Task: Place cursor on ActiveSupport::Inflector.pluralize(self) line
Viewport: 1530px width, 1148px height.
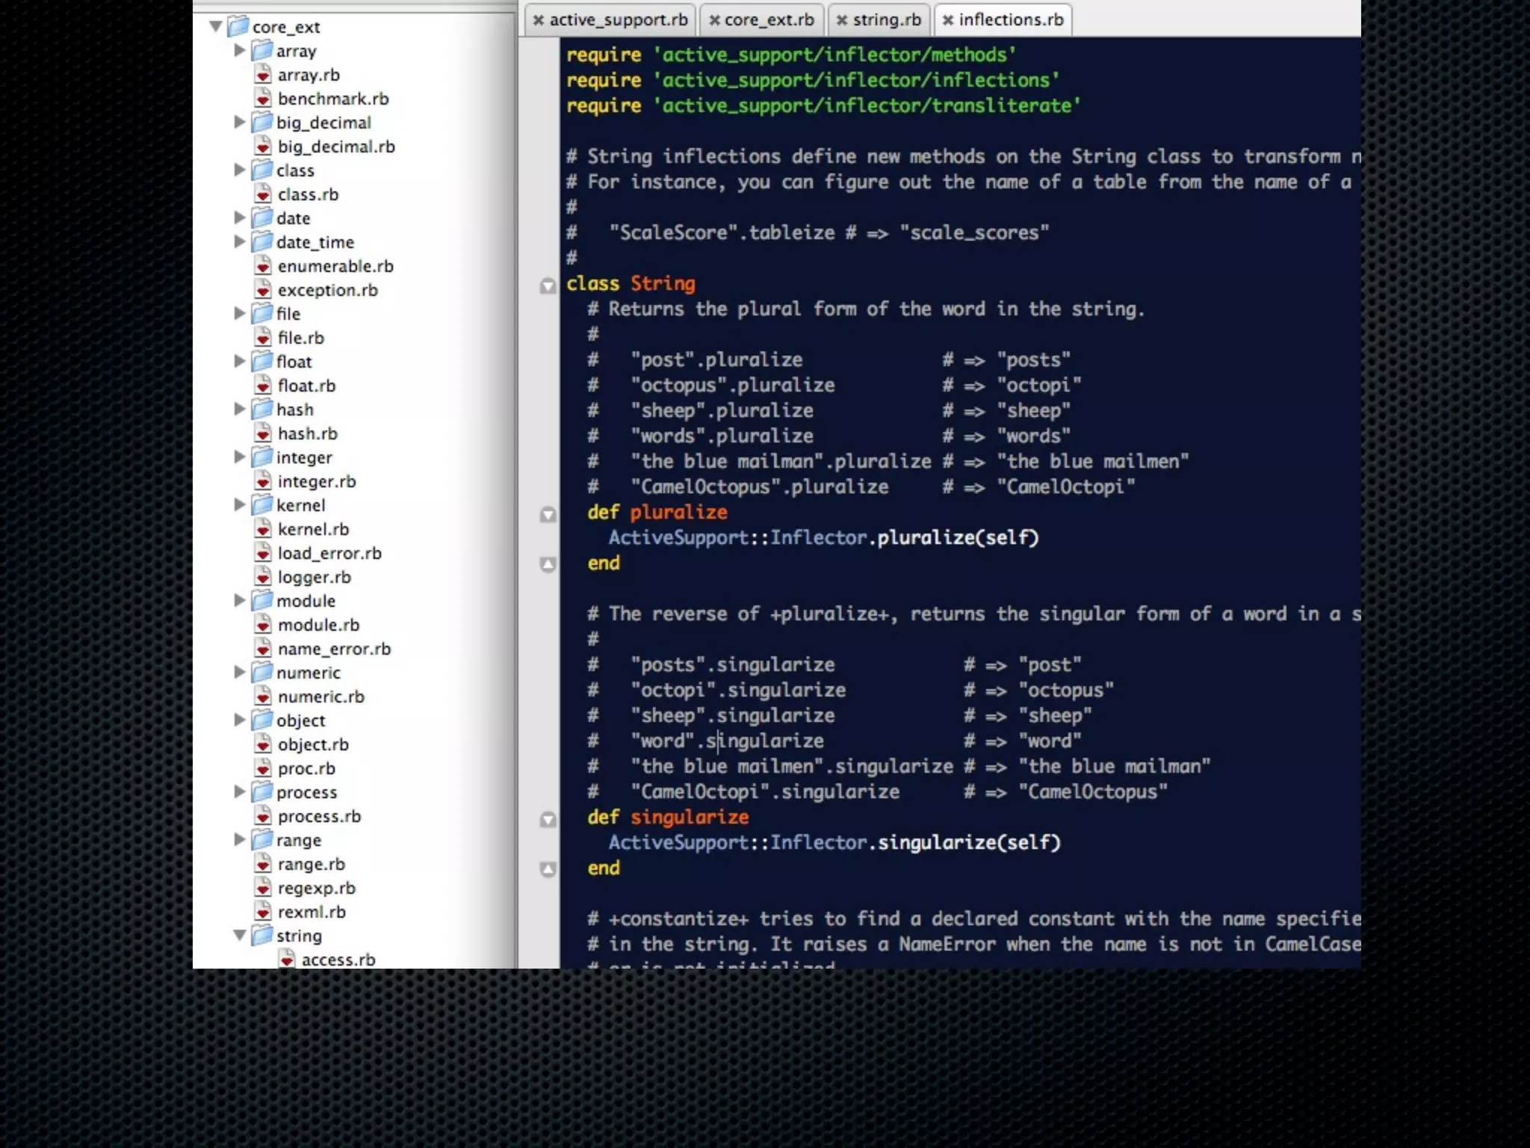Action: [823, 538]
